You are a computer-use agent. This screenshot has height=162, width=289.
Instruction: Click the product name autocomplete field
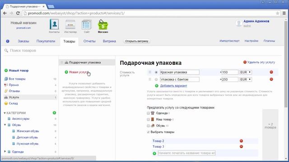[186, 153]
